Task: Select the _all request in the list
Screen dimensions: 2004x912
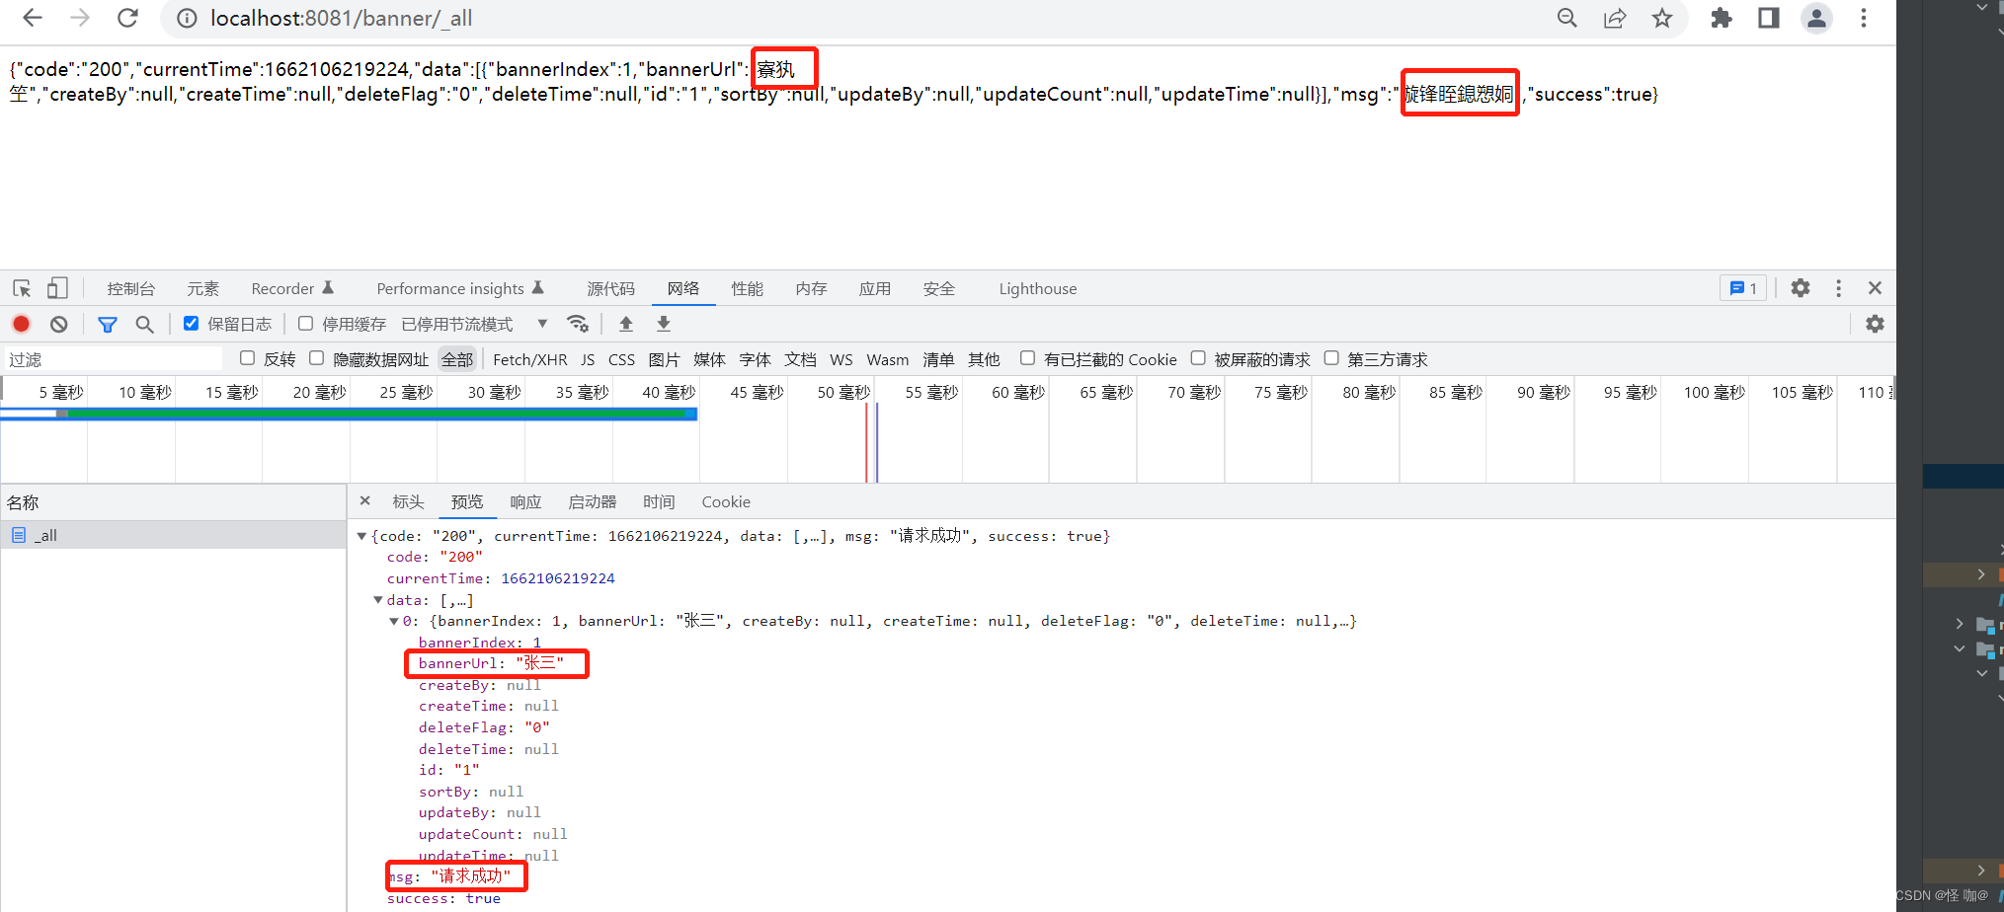Action: pyautogui.click(x=173, y=535)
